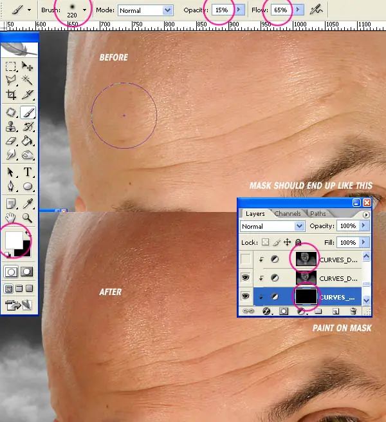Open the brush preset picker dropdown
The image size is (386, 422).
[85, 10]
